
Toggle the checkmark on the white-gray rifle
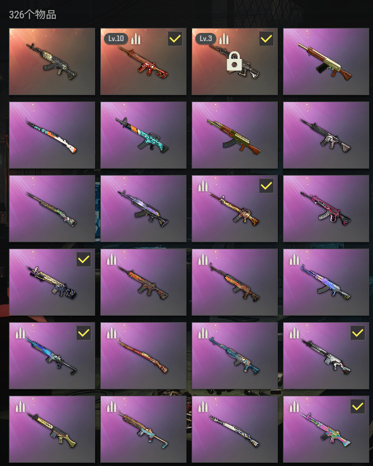pyautogui.click(x=358, y=333)
